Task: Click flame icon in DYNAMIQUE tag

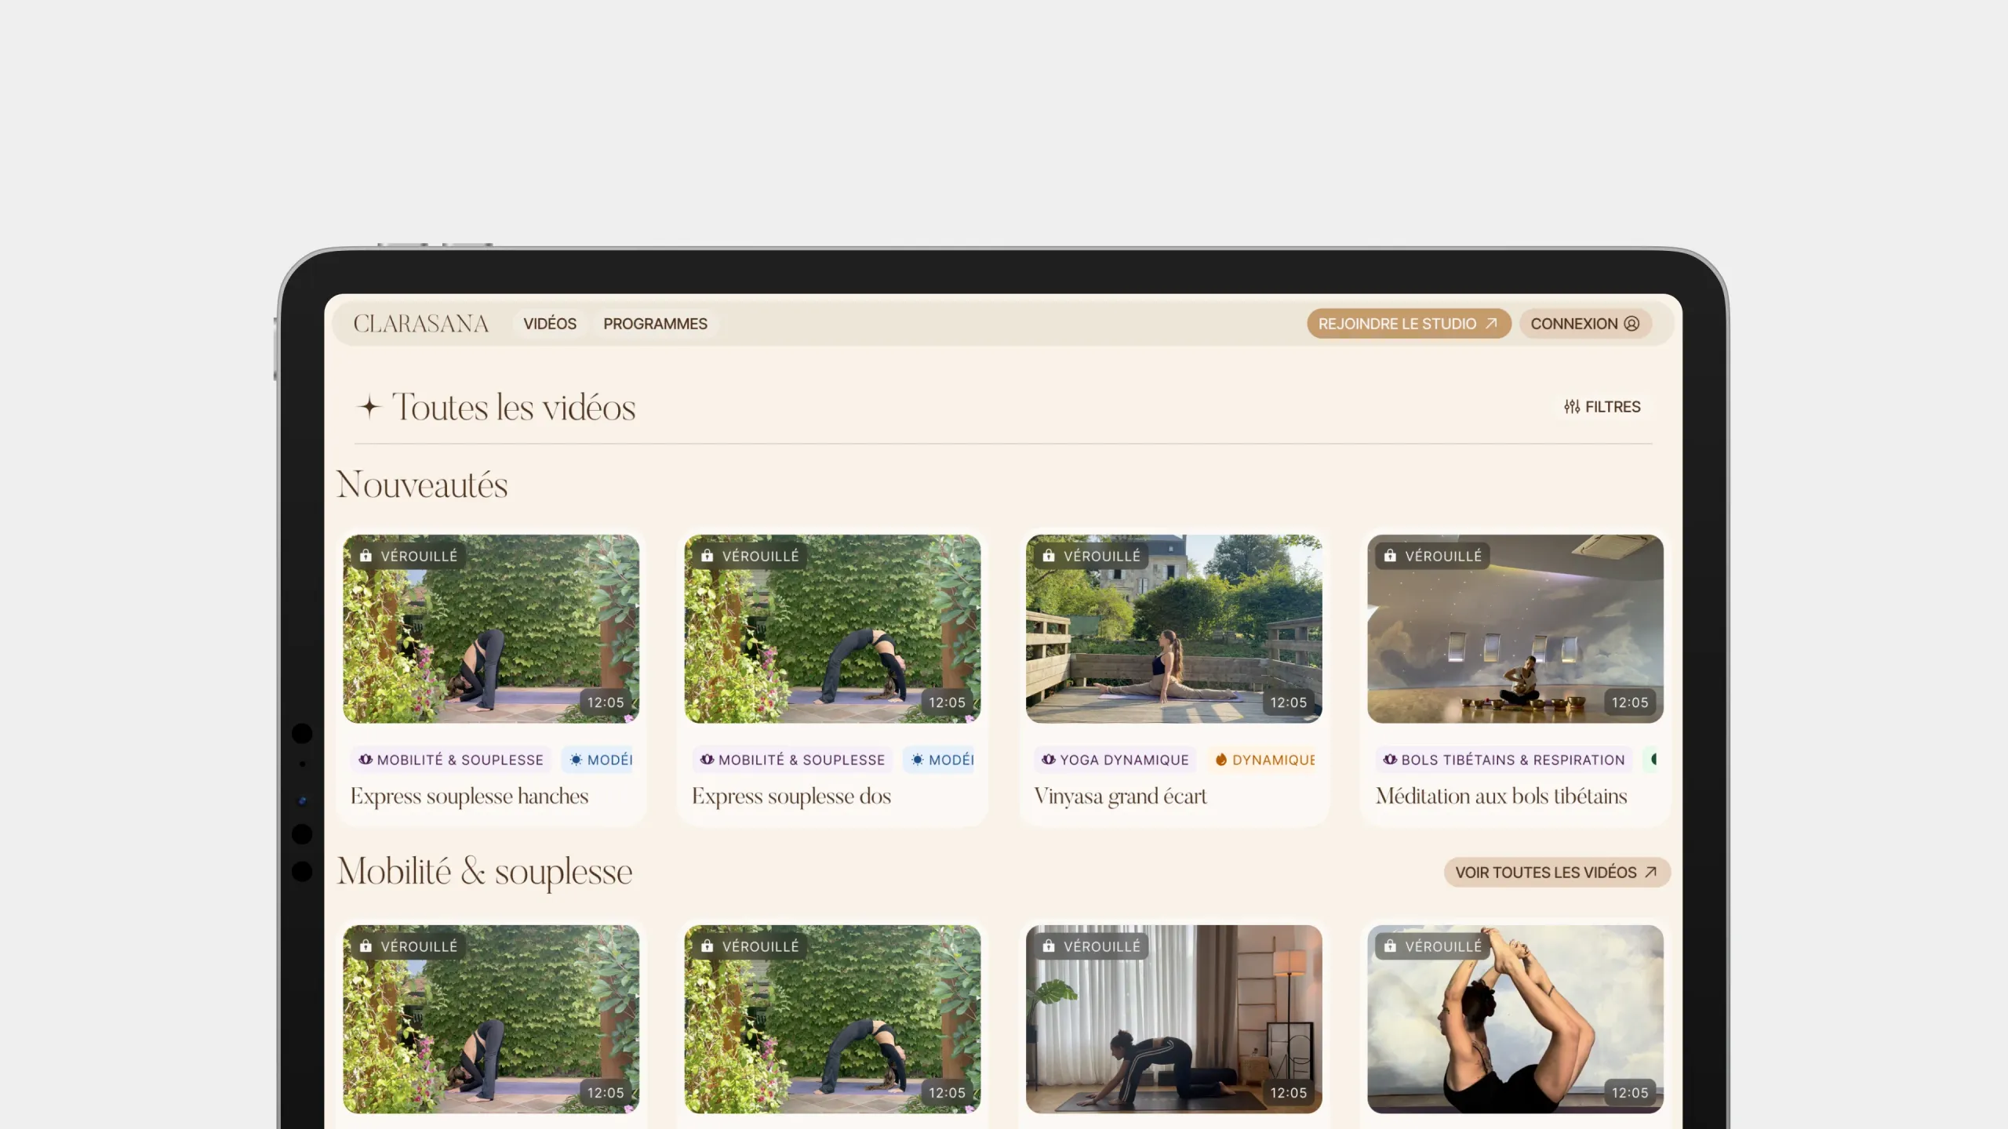Action: [x=1221, y=759]
